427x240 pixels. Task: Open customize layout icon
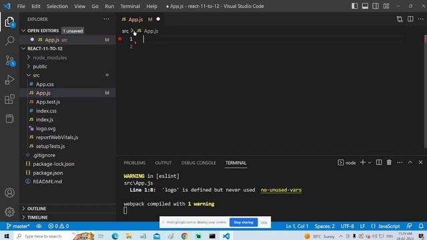[x=386, y=6]
